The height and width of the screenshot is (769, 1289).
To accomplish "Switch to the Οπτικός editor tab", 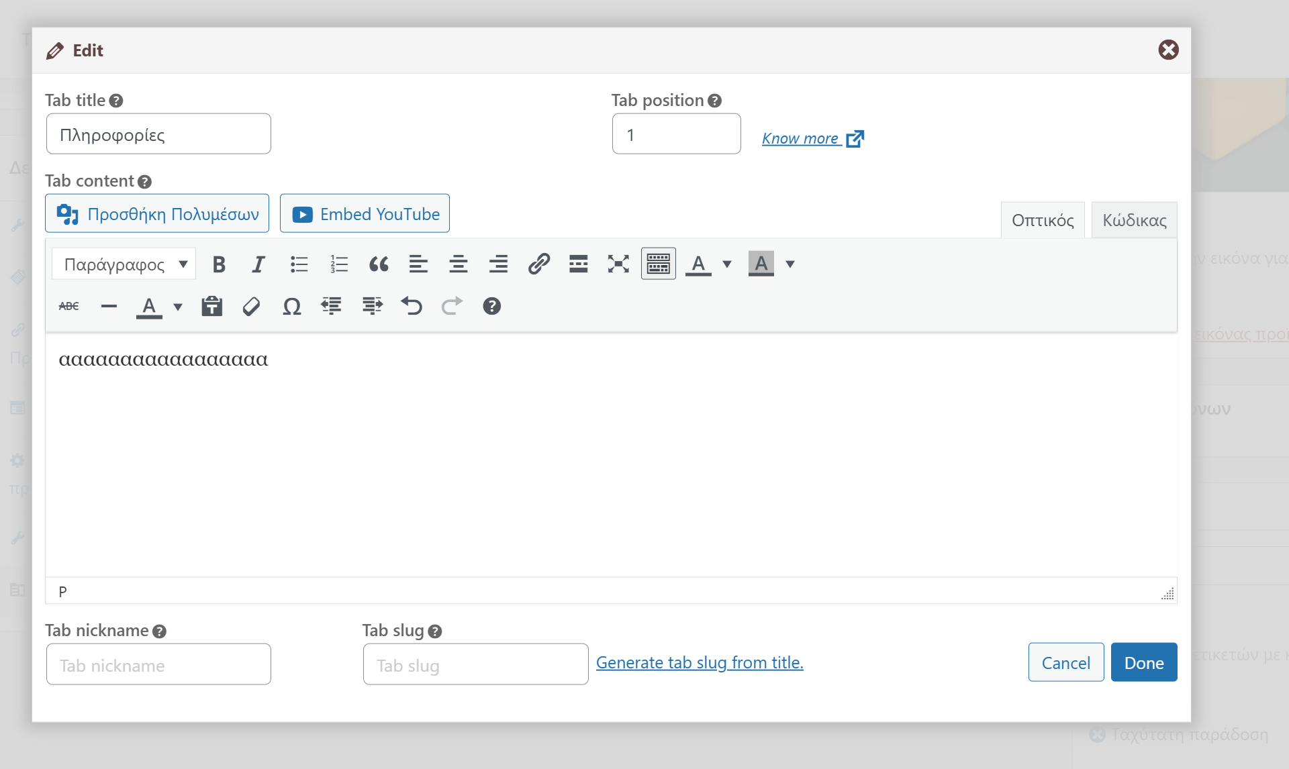I will 1042,220.
